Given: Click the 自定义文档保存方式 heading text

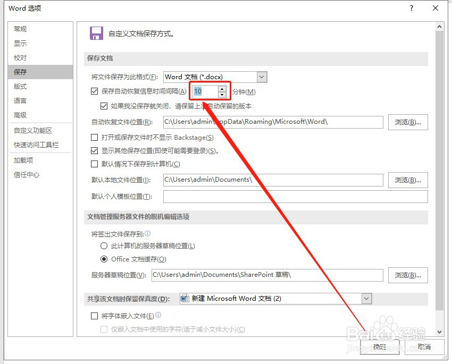Looking at the screenshot, I should coord(141,33).
